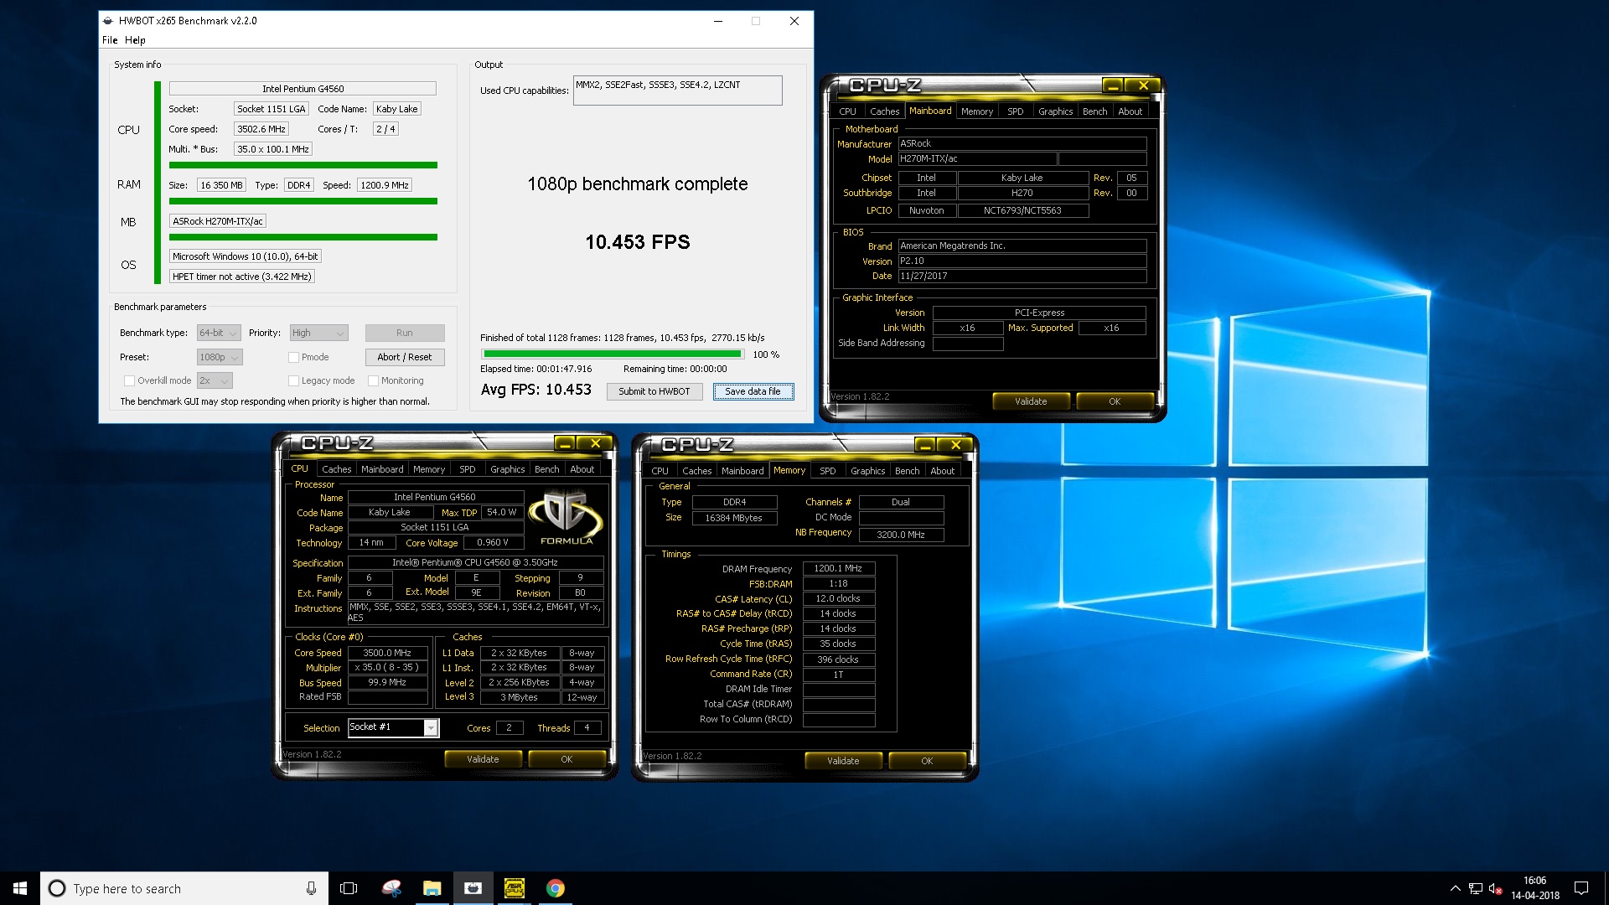This screenshot has height=905, width=1609.
Task: Click the DRAM Frequency 1200.1 MHz value
Action: pyautogui.click(x=838, y=568)
